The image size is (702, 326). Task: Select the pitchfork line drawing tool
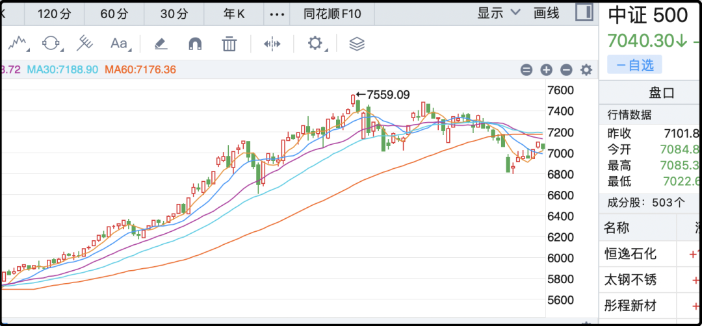84,44
